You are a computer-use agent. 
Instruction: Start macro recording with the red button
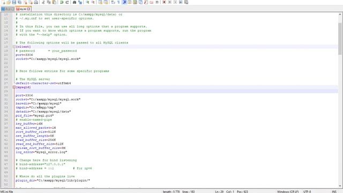click(x=164, y=2)
